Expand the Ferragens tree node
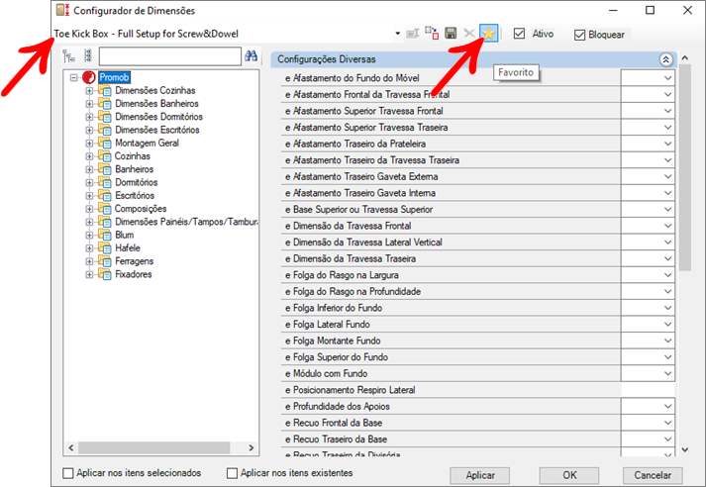 [89, 261]
